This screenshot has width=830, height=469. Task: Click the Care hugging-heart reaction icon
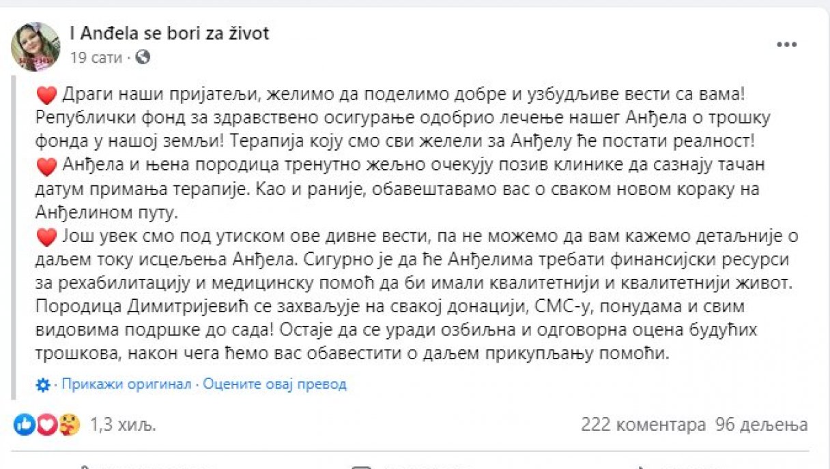[69, 425]
